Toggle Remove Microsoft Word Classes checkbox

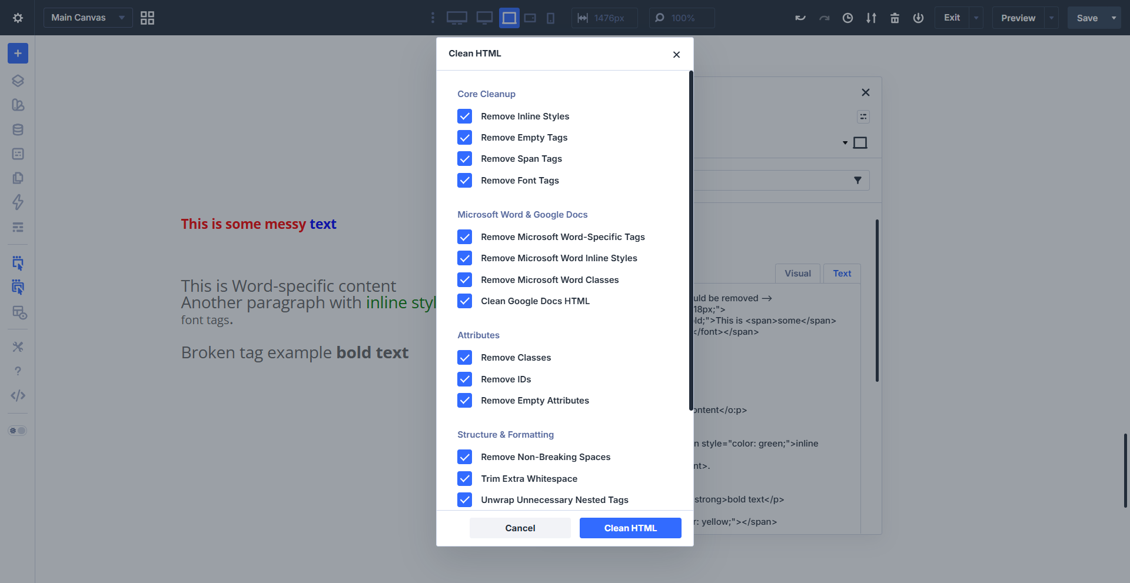(x=465, y=279)
